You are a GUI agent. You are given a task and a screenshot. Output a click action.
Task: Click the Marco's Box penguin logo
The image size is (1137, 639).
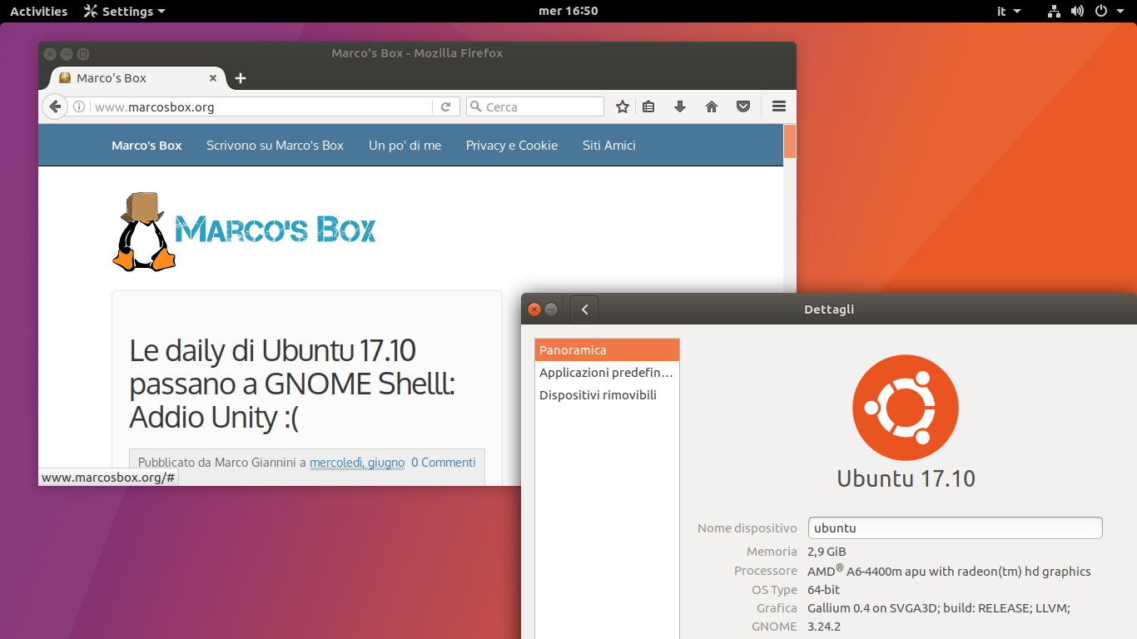pos(145,232)
